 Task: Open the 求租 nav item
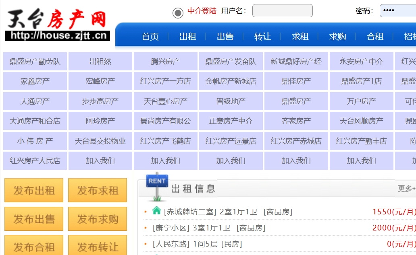coord(300,36)
